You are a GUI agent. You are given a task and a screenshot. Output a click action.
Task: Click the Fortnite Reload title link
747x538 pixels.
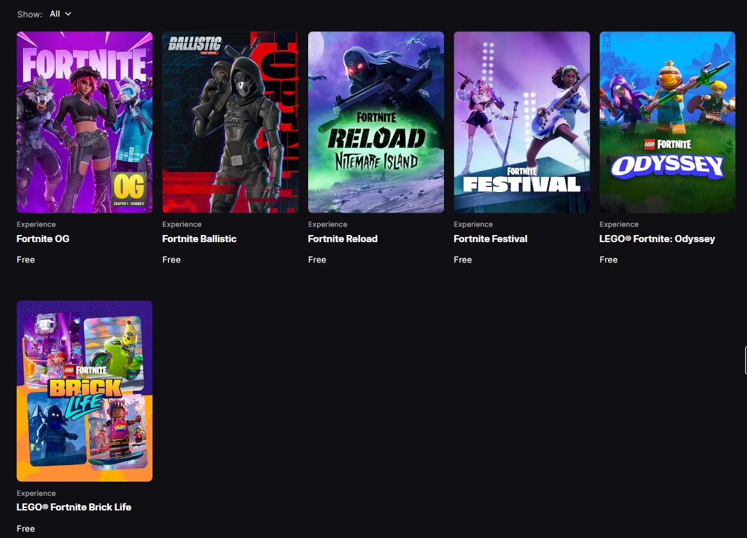[x=343, y=238]
